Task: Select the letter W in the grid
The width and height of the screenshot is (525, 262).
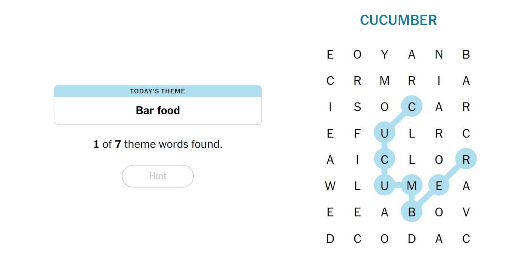Action: click(x=330, y=186)
